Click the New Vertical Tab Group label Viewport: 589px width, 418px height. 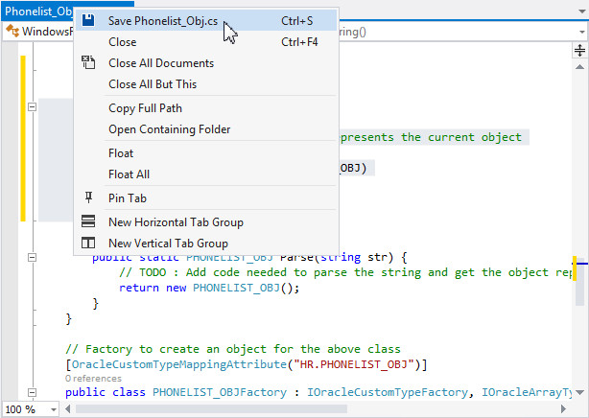click(x=168, y=243)
